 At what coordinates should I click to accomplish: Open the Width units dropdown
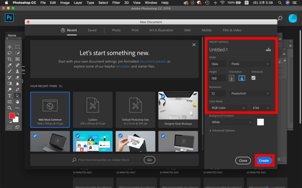pos(250,64)
